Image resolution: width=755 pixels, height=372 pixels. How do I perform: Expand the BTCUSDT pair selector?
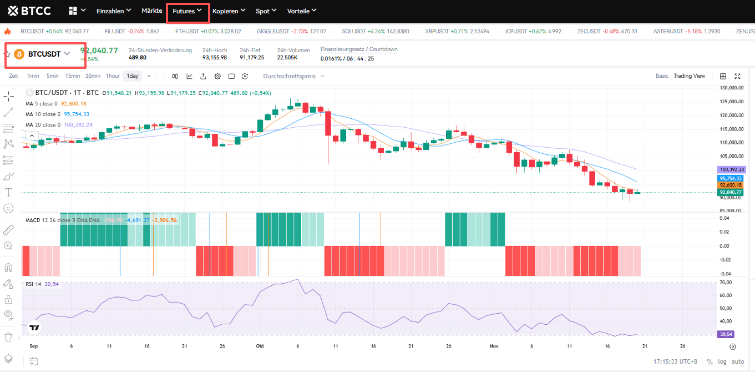67,54
